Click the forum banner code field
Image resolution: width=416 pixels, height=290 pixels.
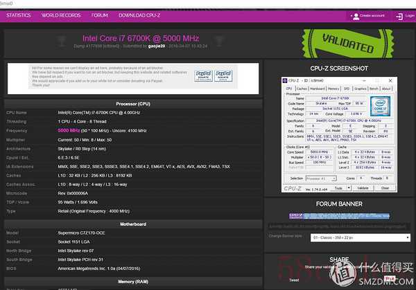340,225
